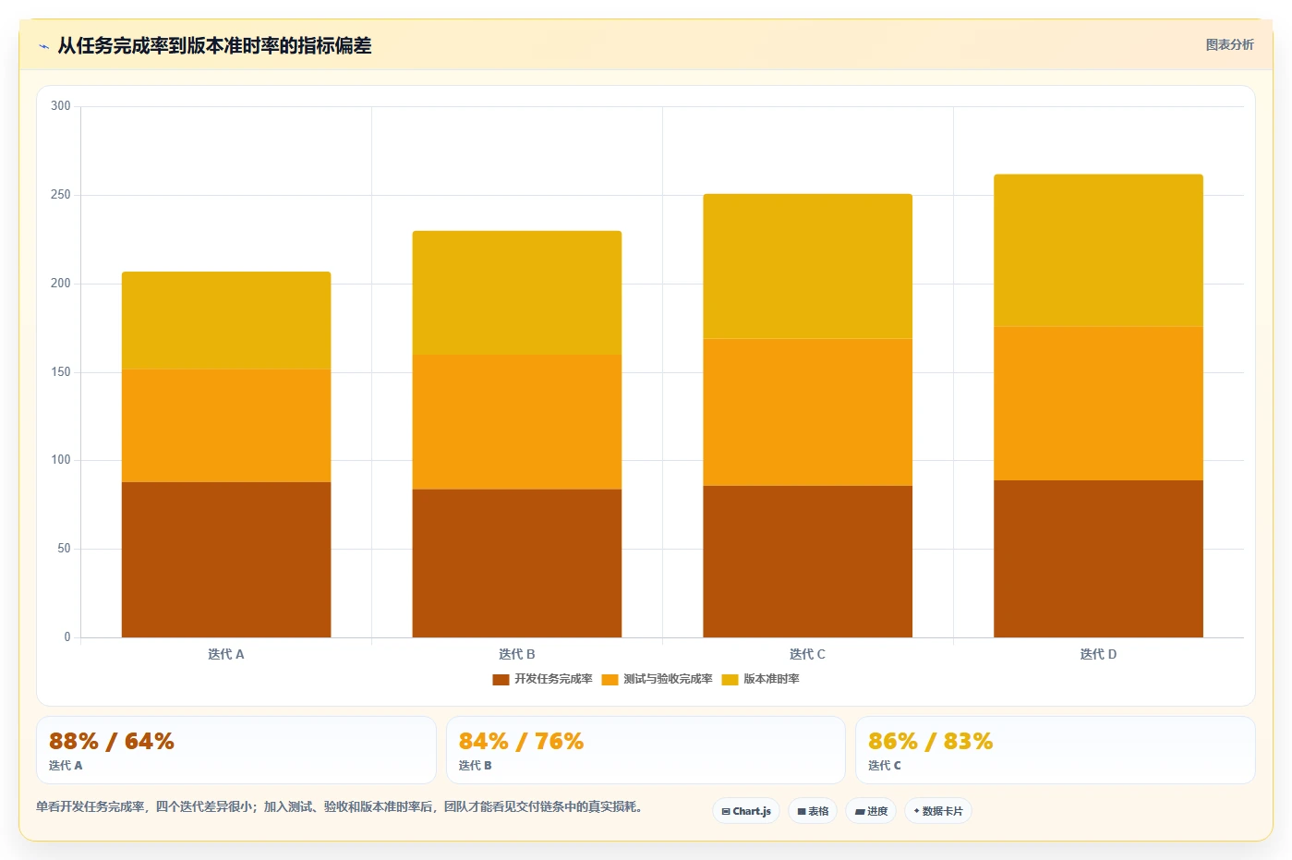Select the Chart.js tag chip

(746, 811)
